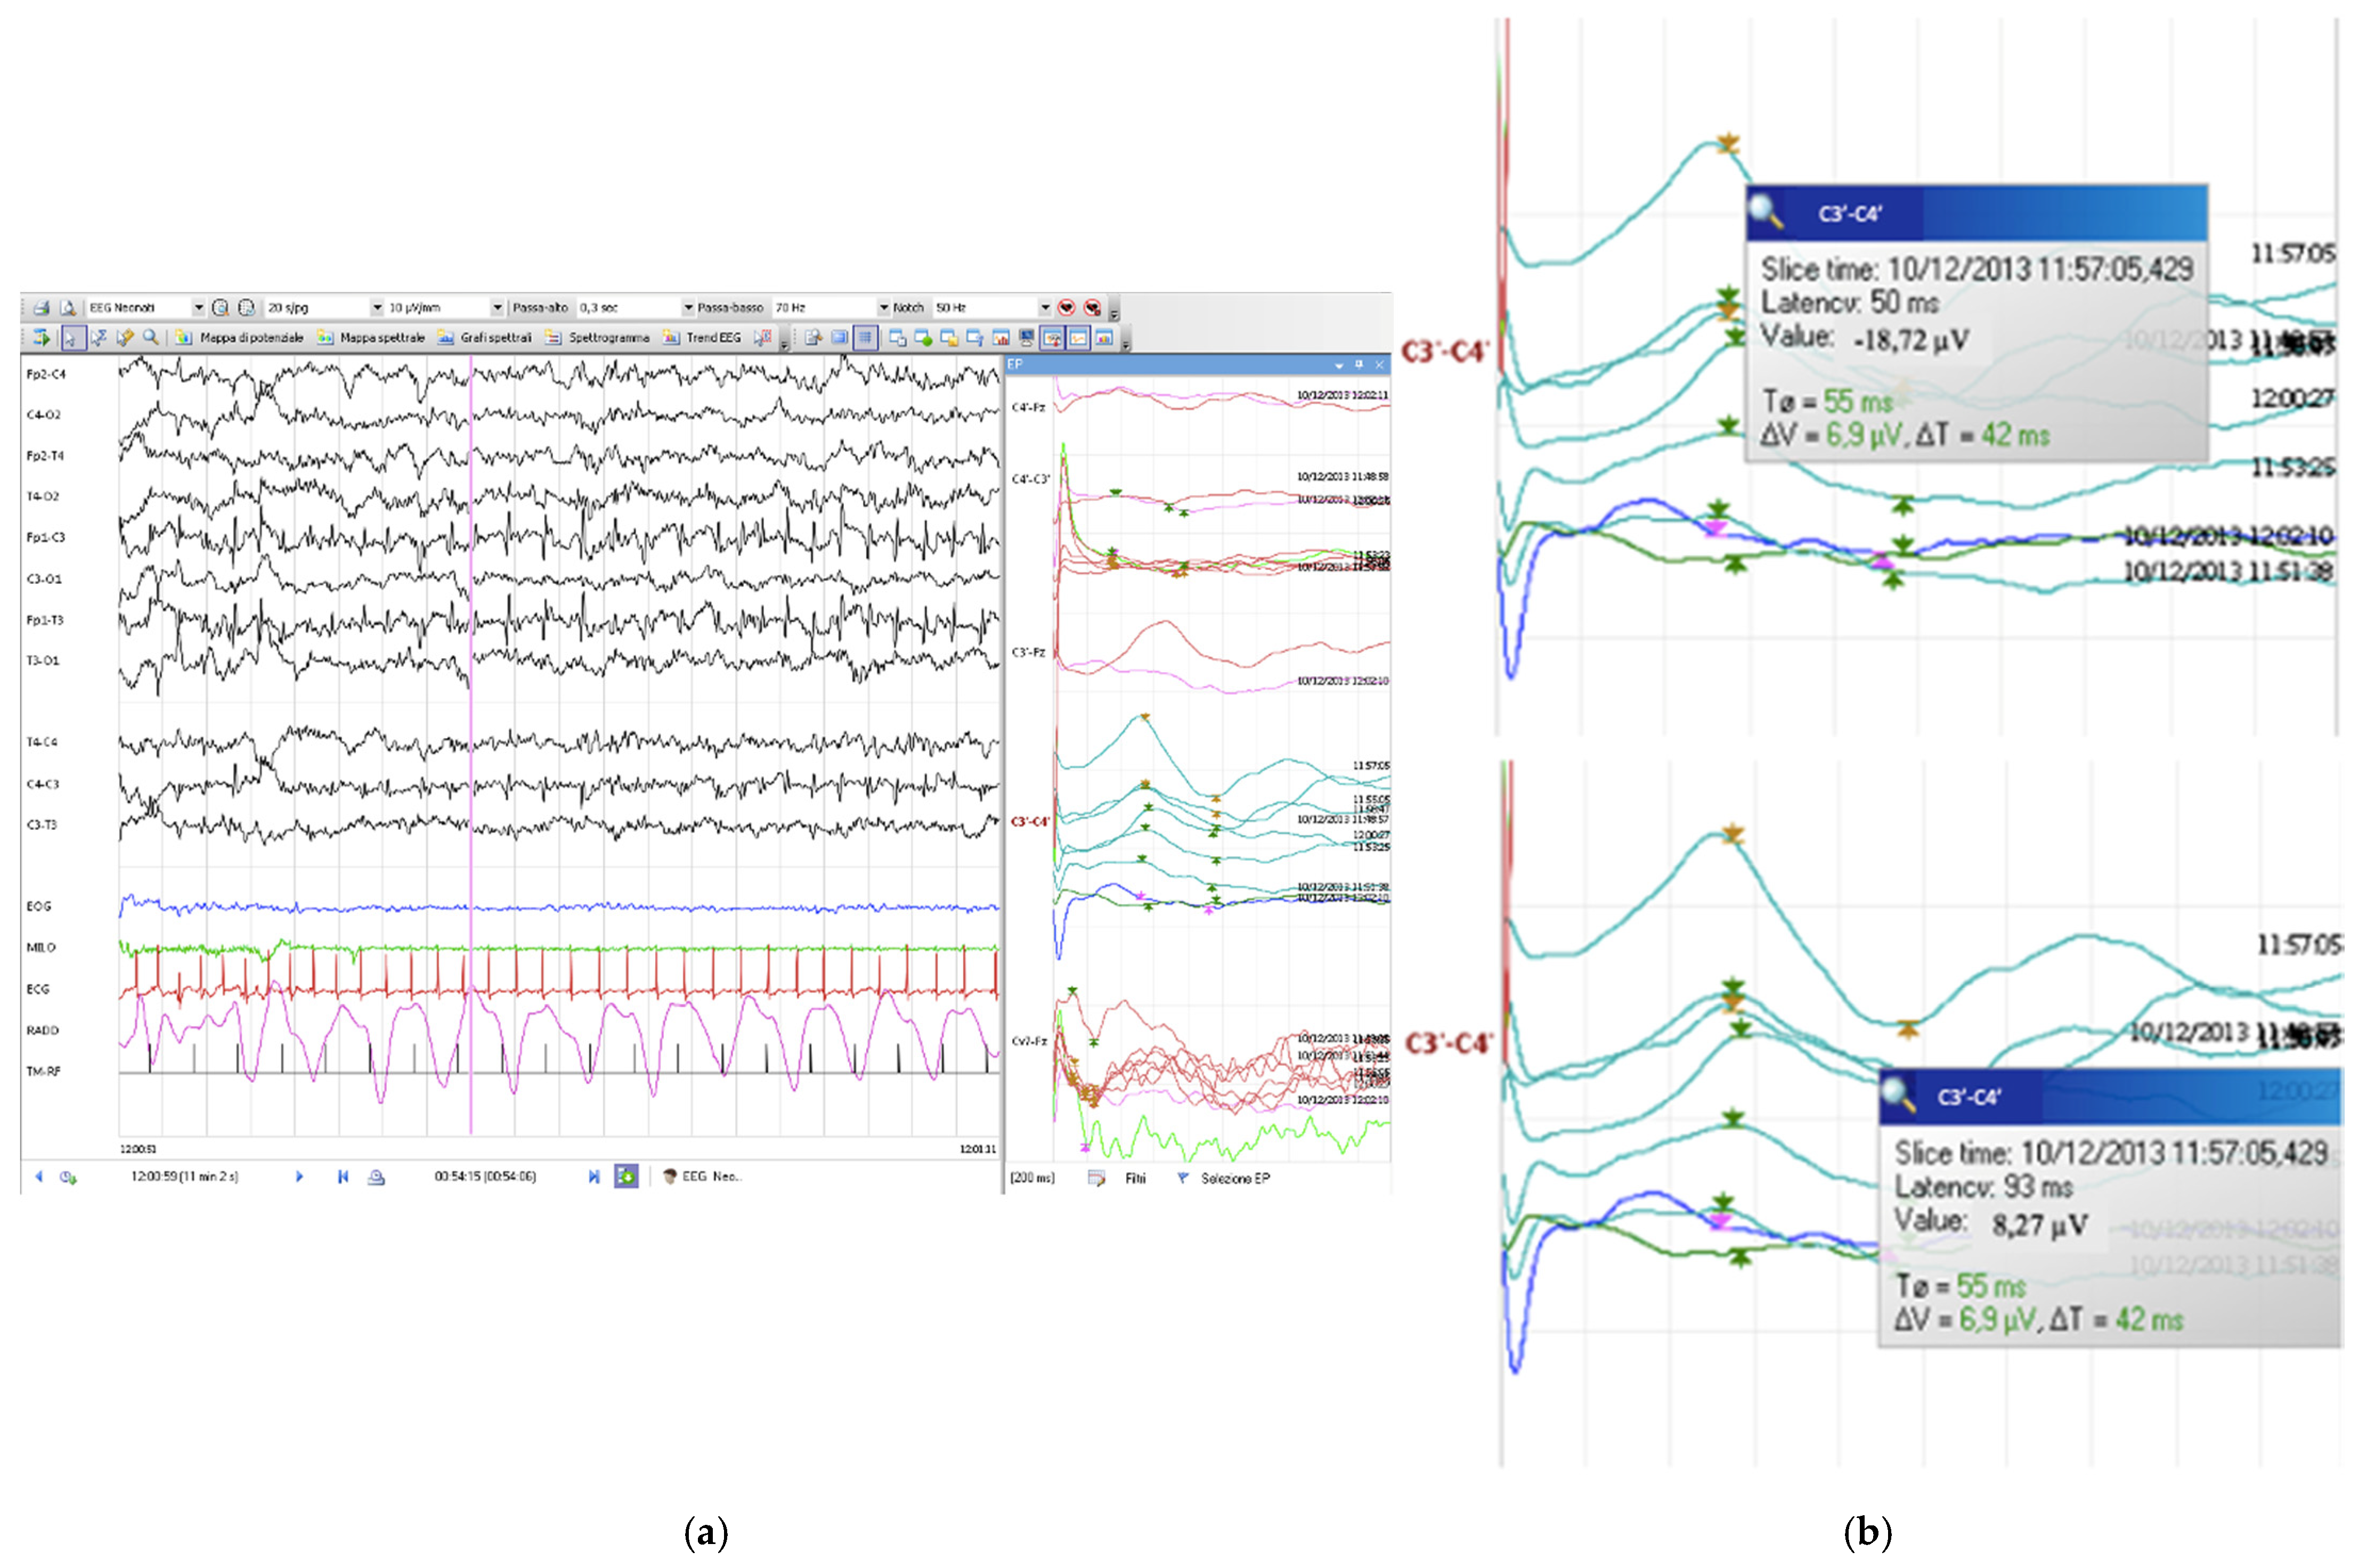Open print preview icon
Image resolution: width=2367 pixels, height=1568 pixels.
point(67,308)
